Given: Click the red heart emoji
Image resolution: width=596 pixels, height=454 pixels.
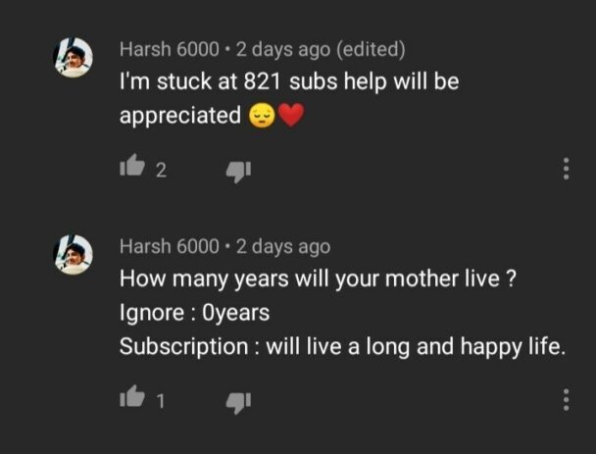Looking at the screenshot, I should 291,116.
